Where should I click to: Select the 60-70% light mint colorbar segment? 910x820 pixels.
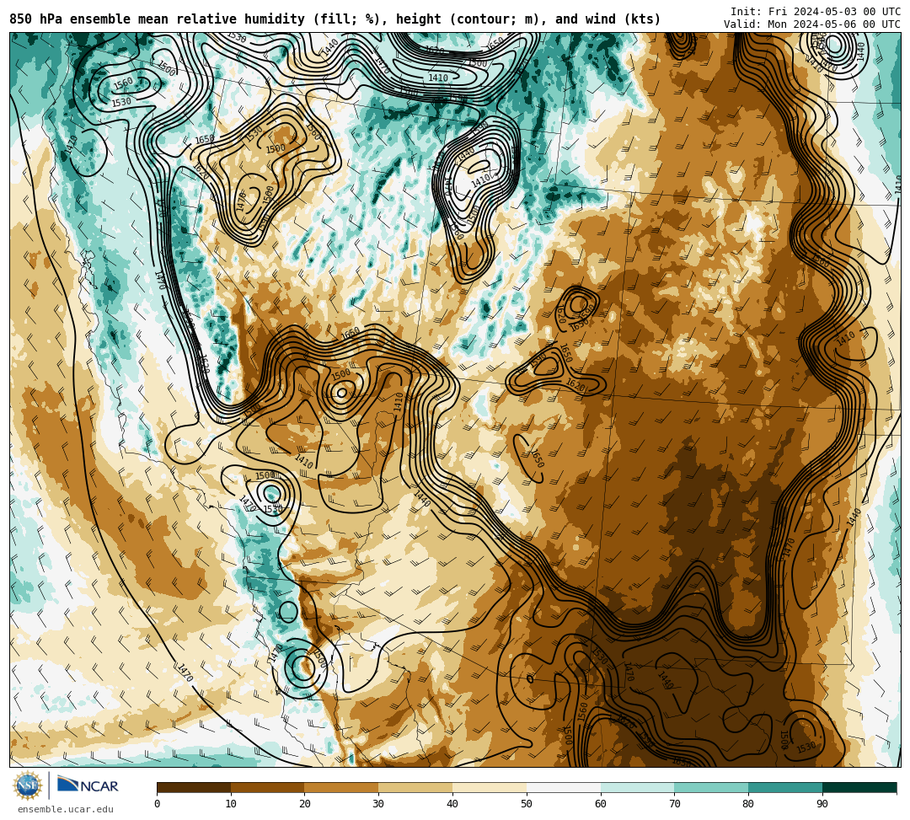click(x=638, y=787)
